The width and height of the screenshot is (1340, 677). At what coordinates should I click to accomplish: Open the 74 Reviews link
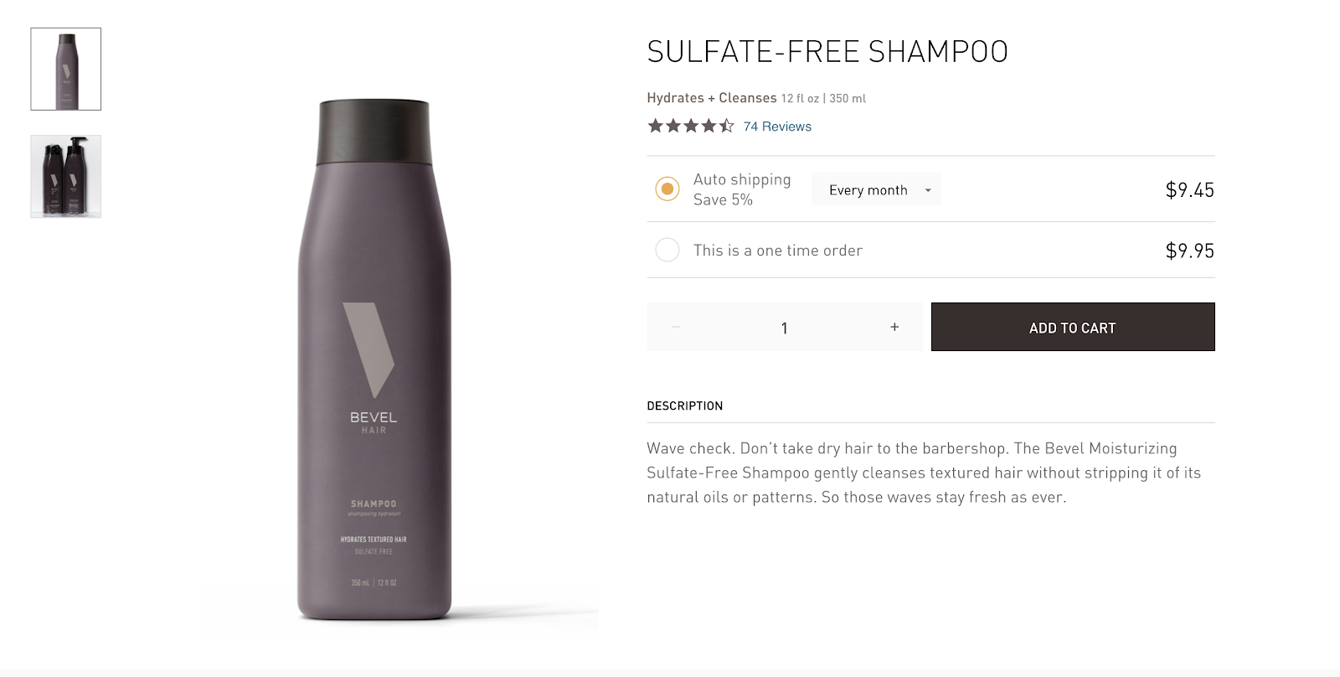(777, 127)
